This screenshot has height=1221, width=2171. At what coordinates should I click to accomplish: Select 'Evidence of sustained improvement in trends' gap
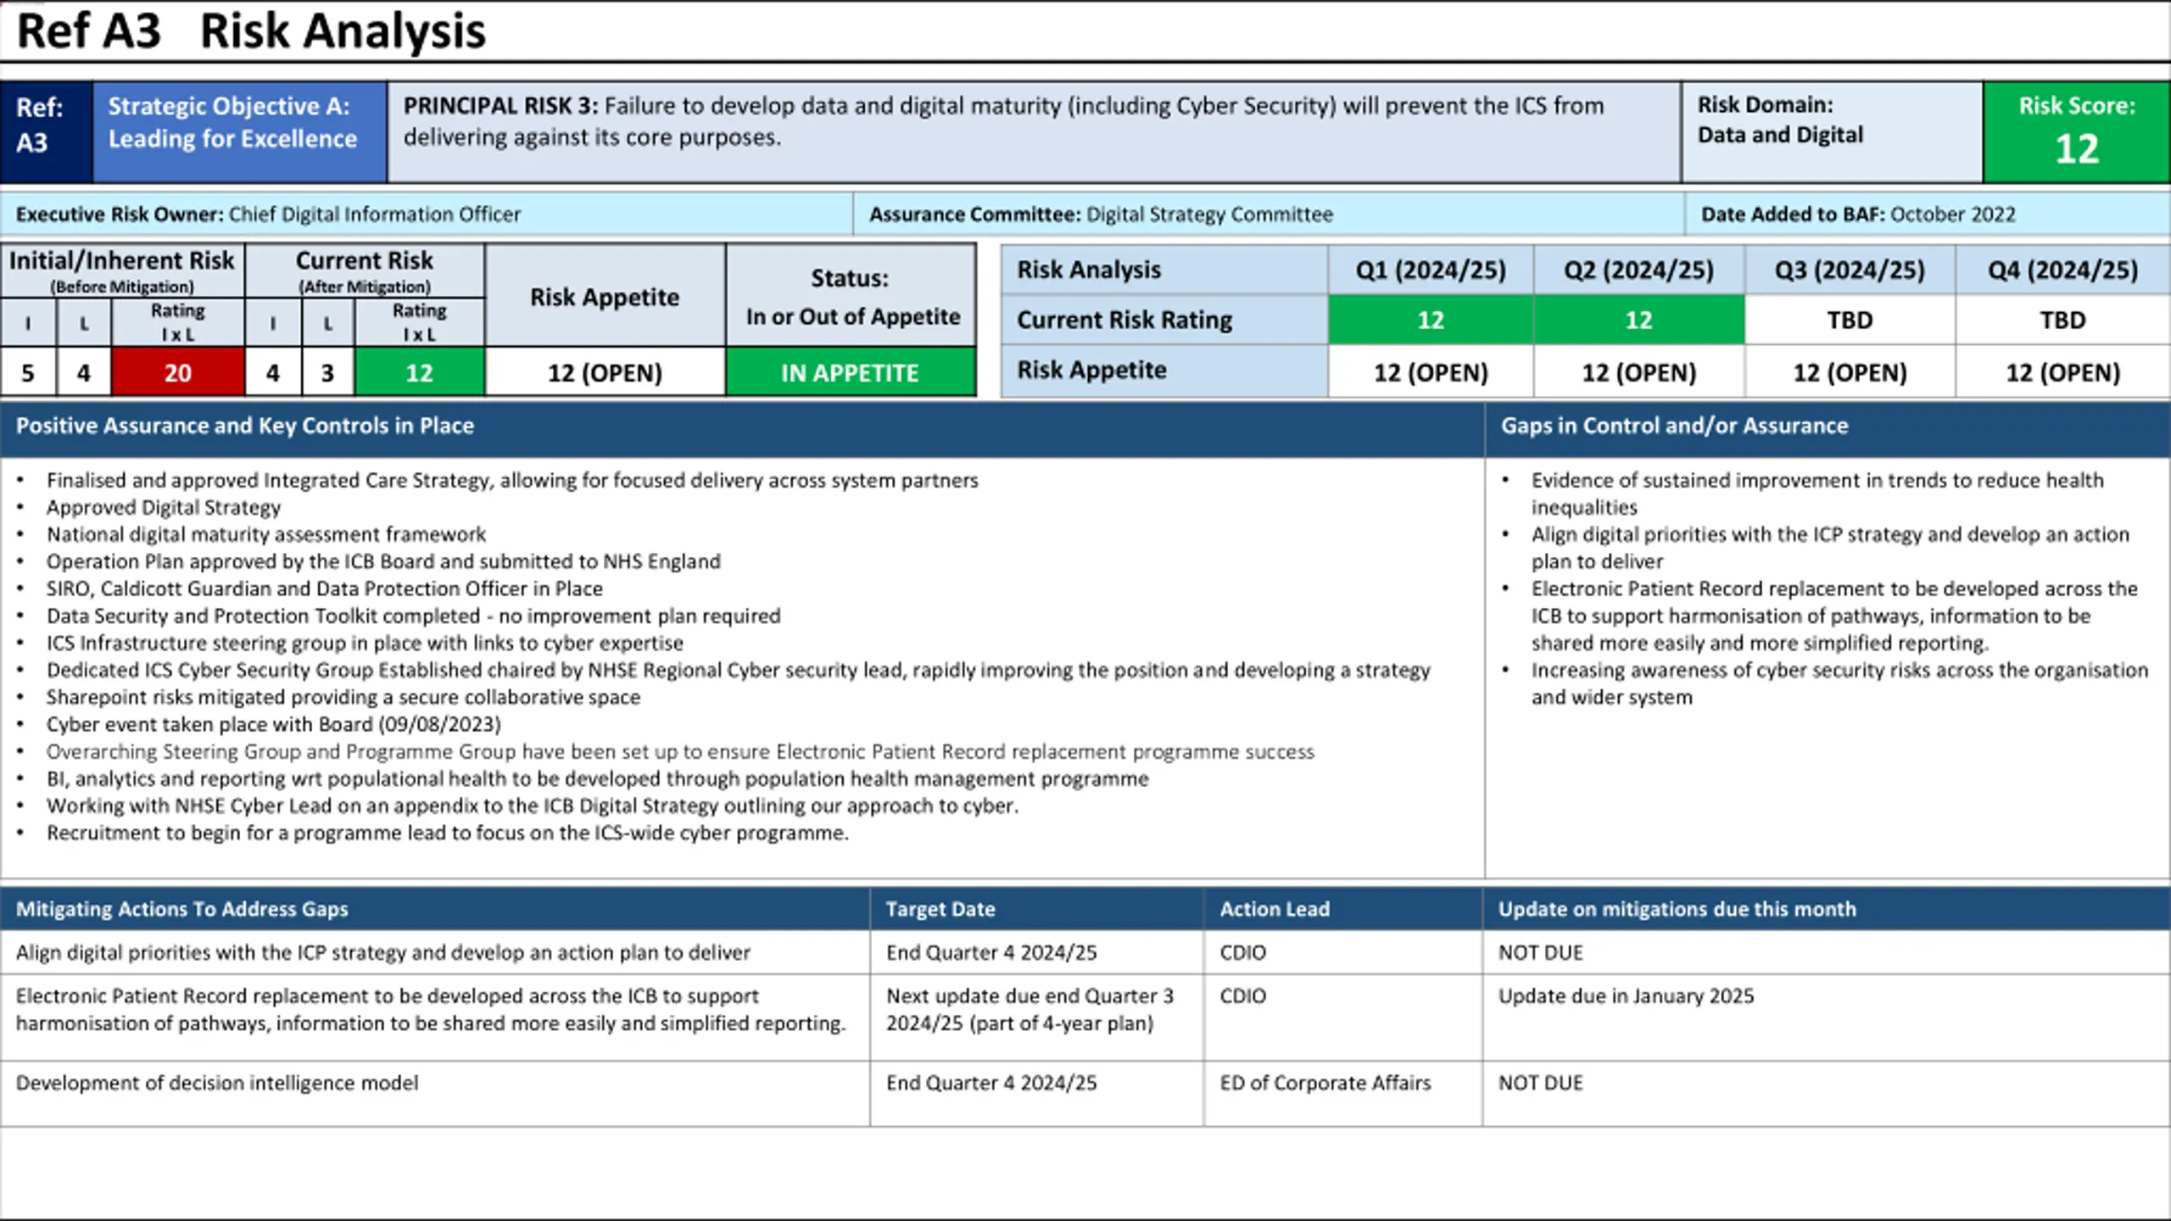(x=1817, y=493)
